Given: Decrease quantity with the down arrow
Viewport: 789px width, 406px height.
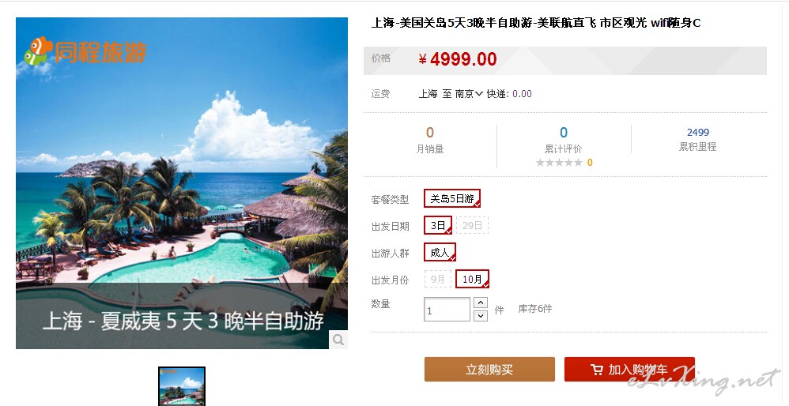Looking at the screenshot, I should [x=481, y=315].
